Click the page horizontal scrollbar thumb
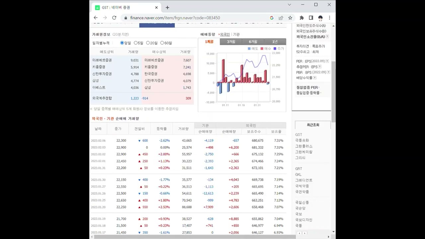 pyautogui.click(x=195, y=237)
